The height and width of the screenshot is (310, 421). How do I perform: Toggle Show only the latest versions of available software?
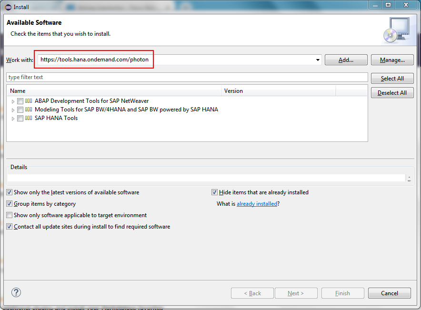10,192
